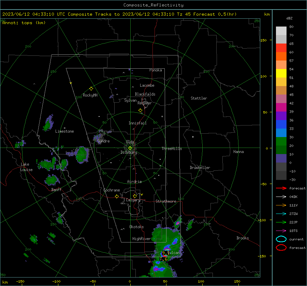The height and width of the screenshot is (286, 307).
Task: Click the yellow diamond marker near RockyMH
Action: 91,89
